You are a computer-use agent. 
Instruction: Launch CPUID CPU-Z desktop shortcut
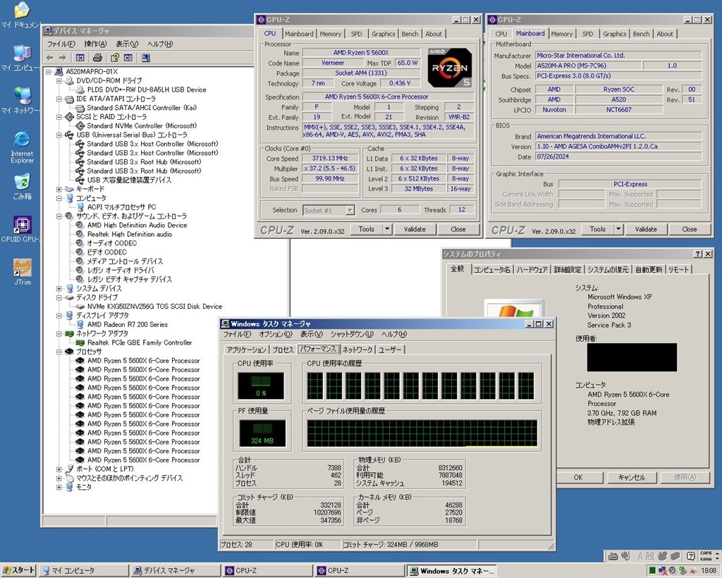click(x=22, y=229)
